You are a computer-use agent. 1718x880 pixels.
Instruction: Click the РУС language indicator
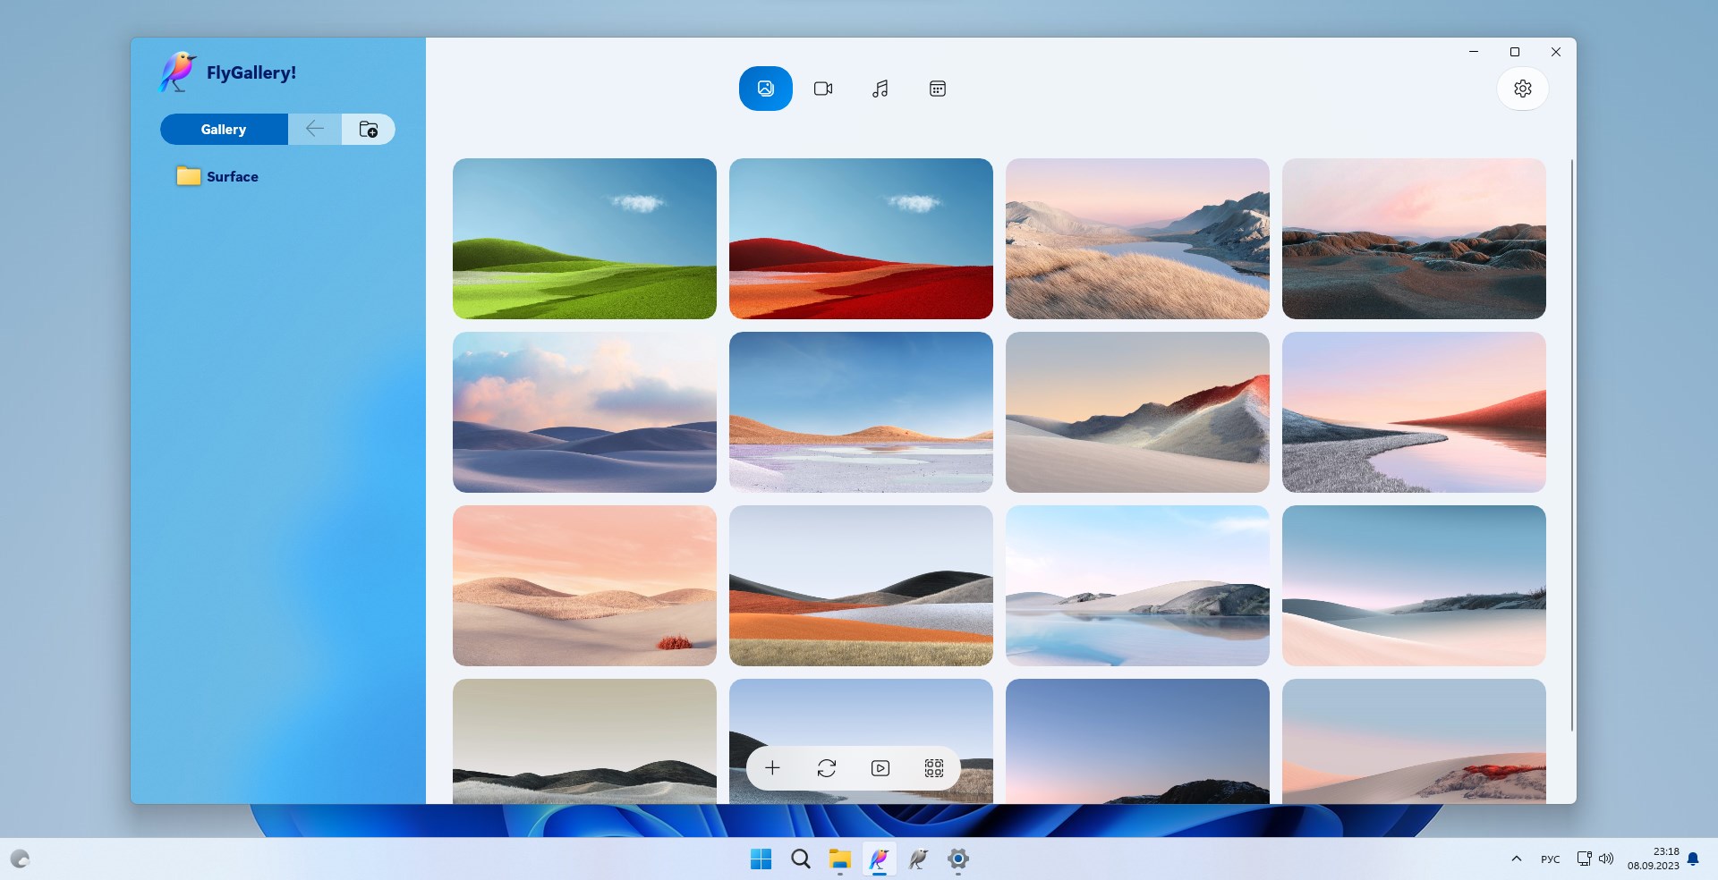1551,859
